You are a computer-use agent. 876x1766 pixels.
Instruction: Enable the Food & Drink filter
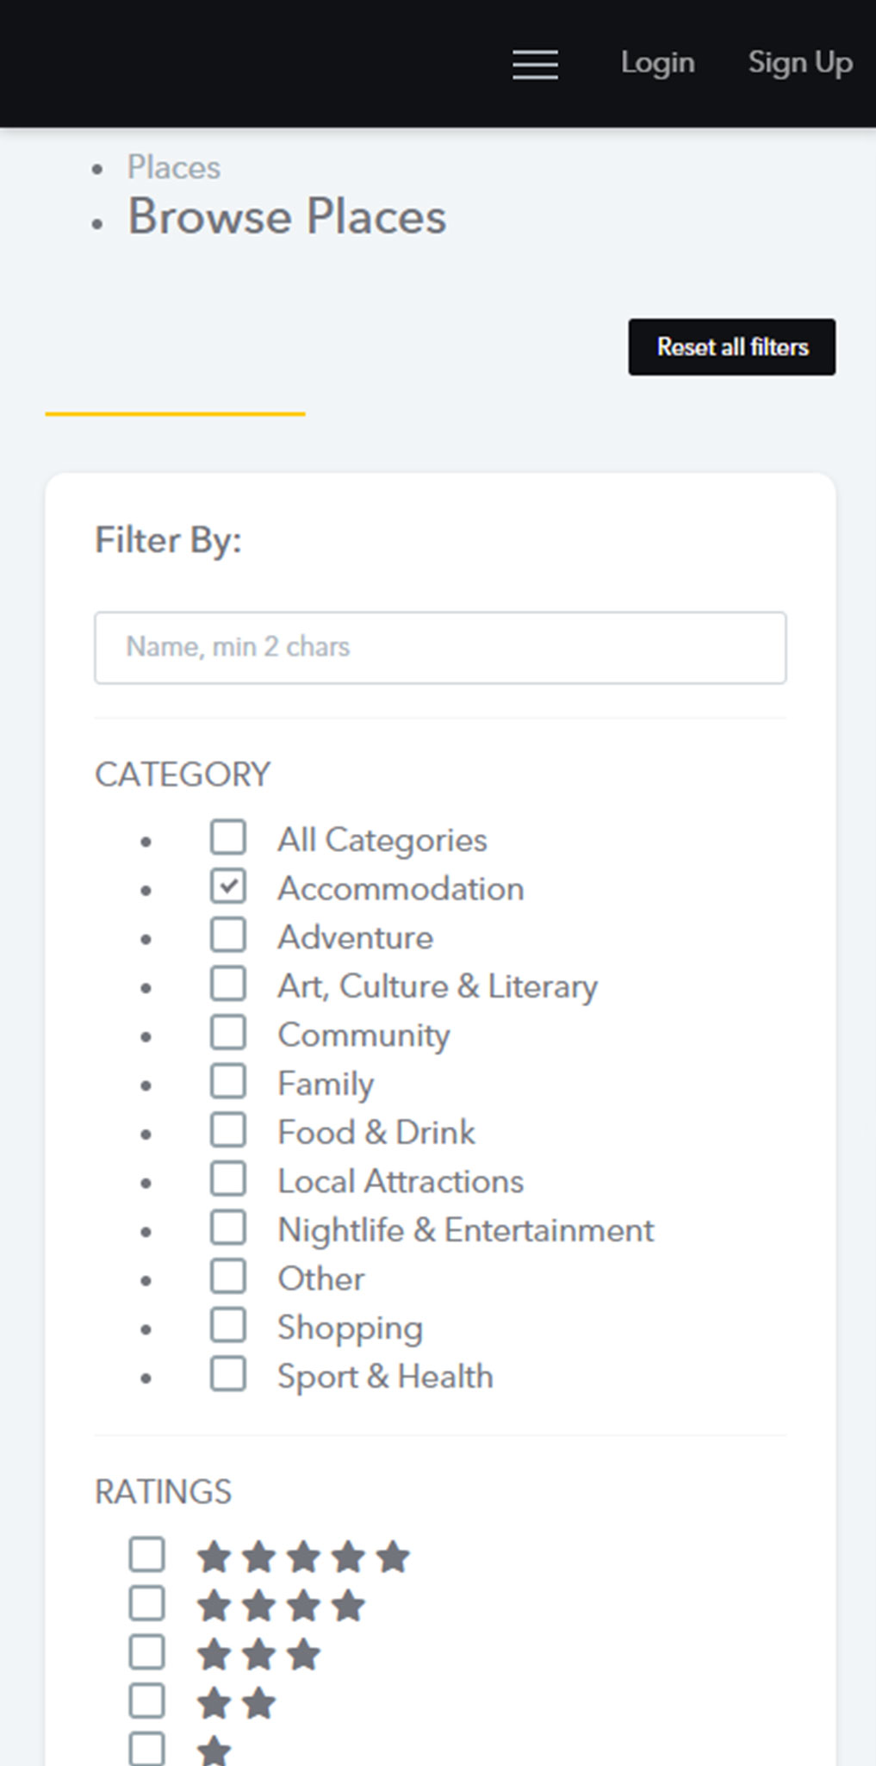point(228,1130)
